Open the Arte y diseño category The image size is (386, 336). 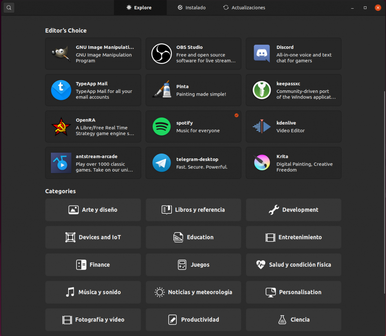(x=93, y=210)
